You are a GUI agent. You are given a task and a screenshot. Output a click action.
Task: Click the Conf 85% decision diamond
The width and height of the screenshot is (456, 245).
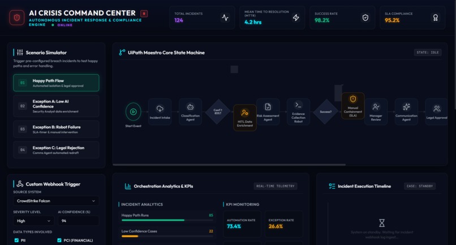[218, 111]
